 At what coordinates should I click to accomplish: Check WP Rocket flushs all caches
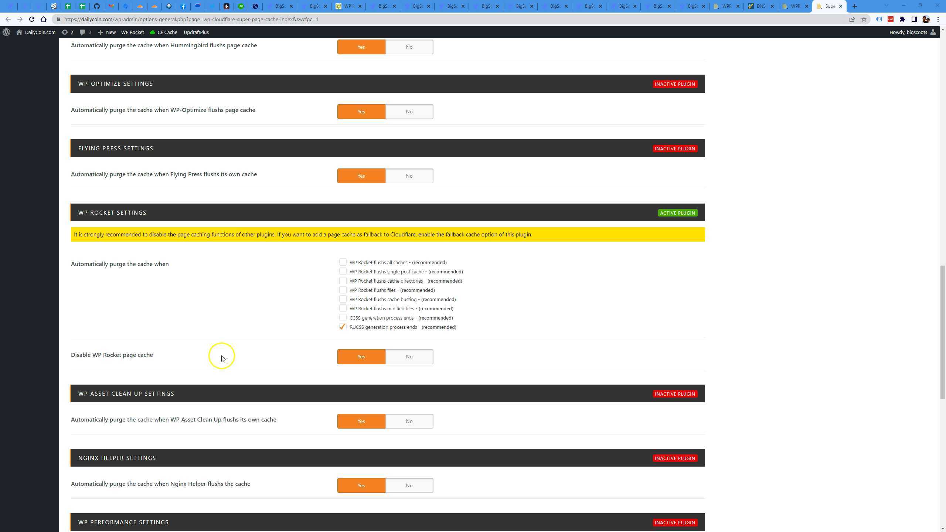[x=343, y=262]
